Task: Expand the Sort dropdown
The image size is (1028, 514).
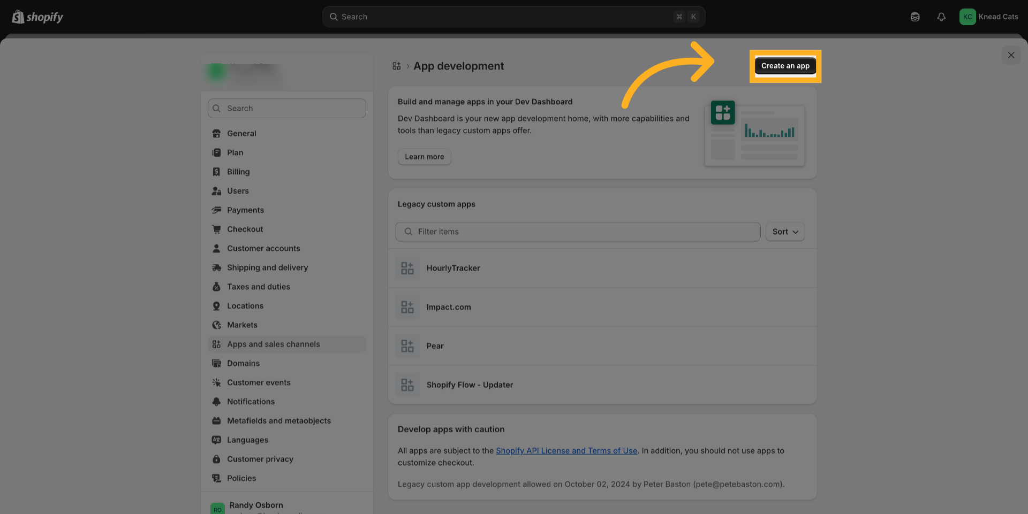Action: tap(784, 232)
